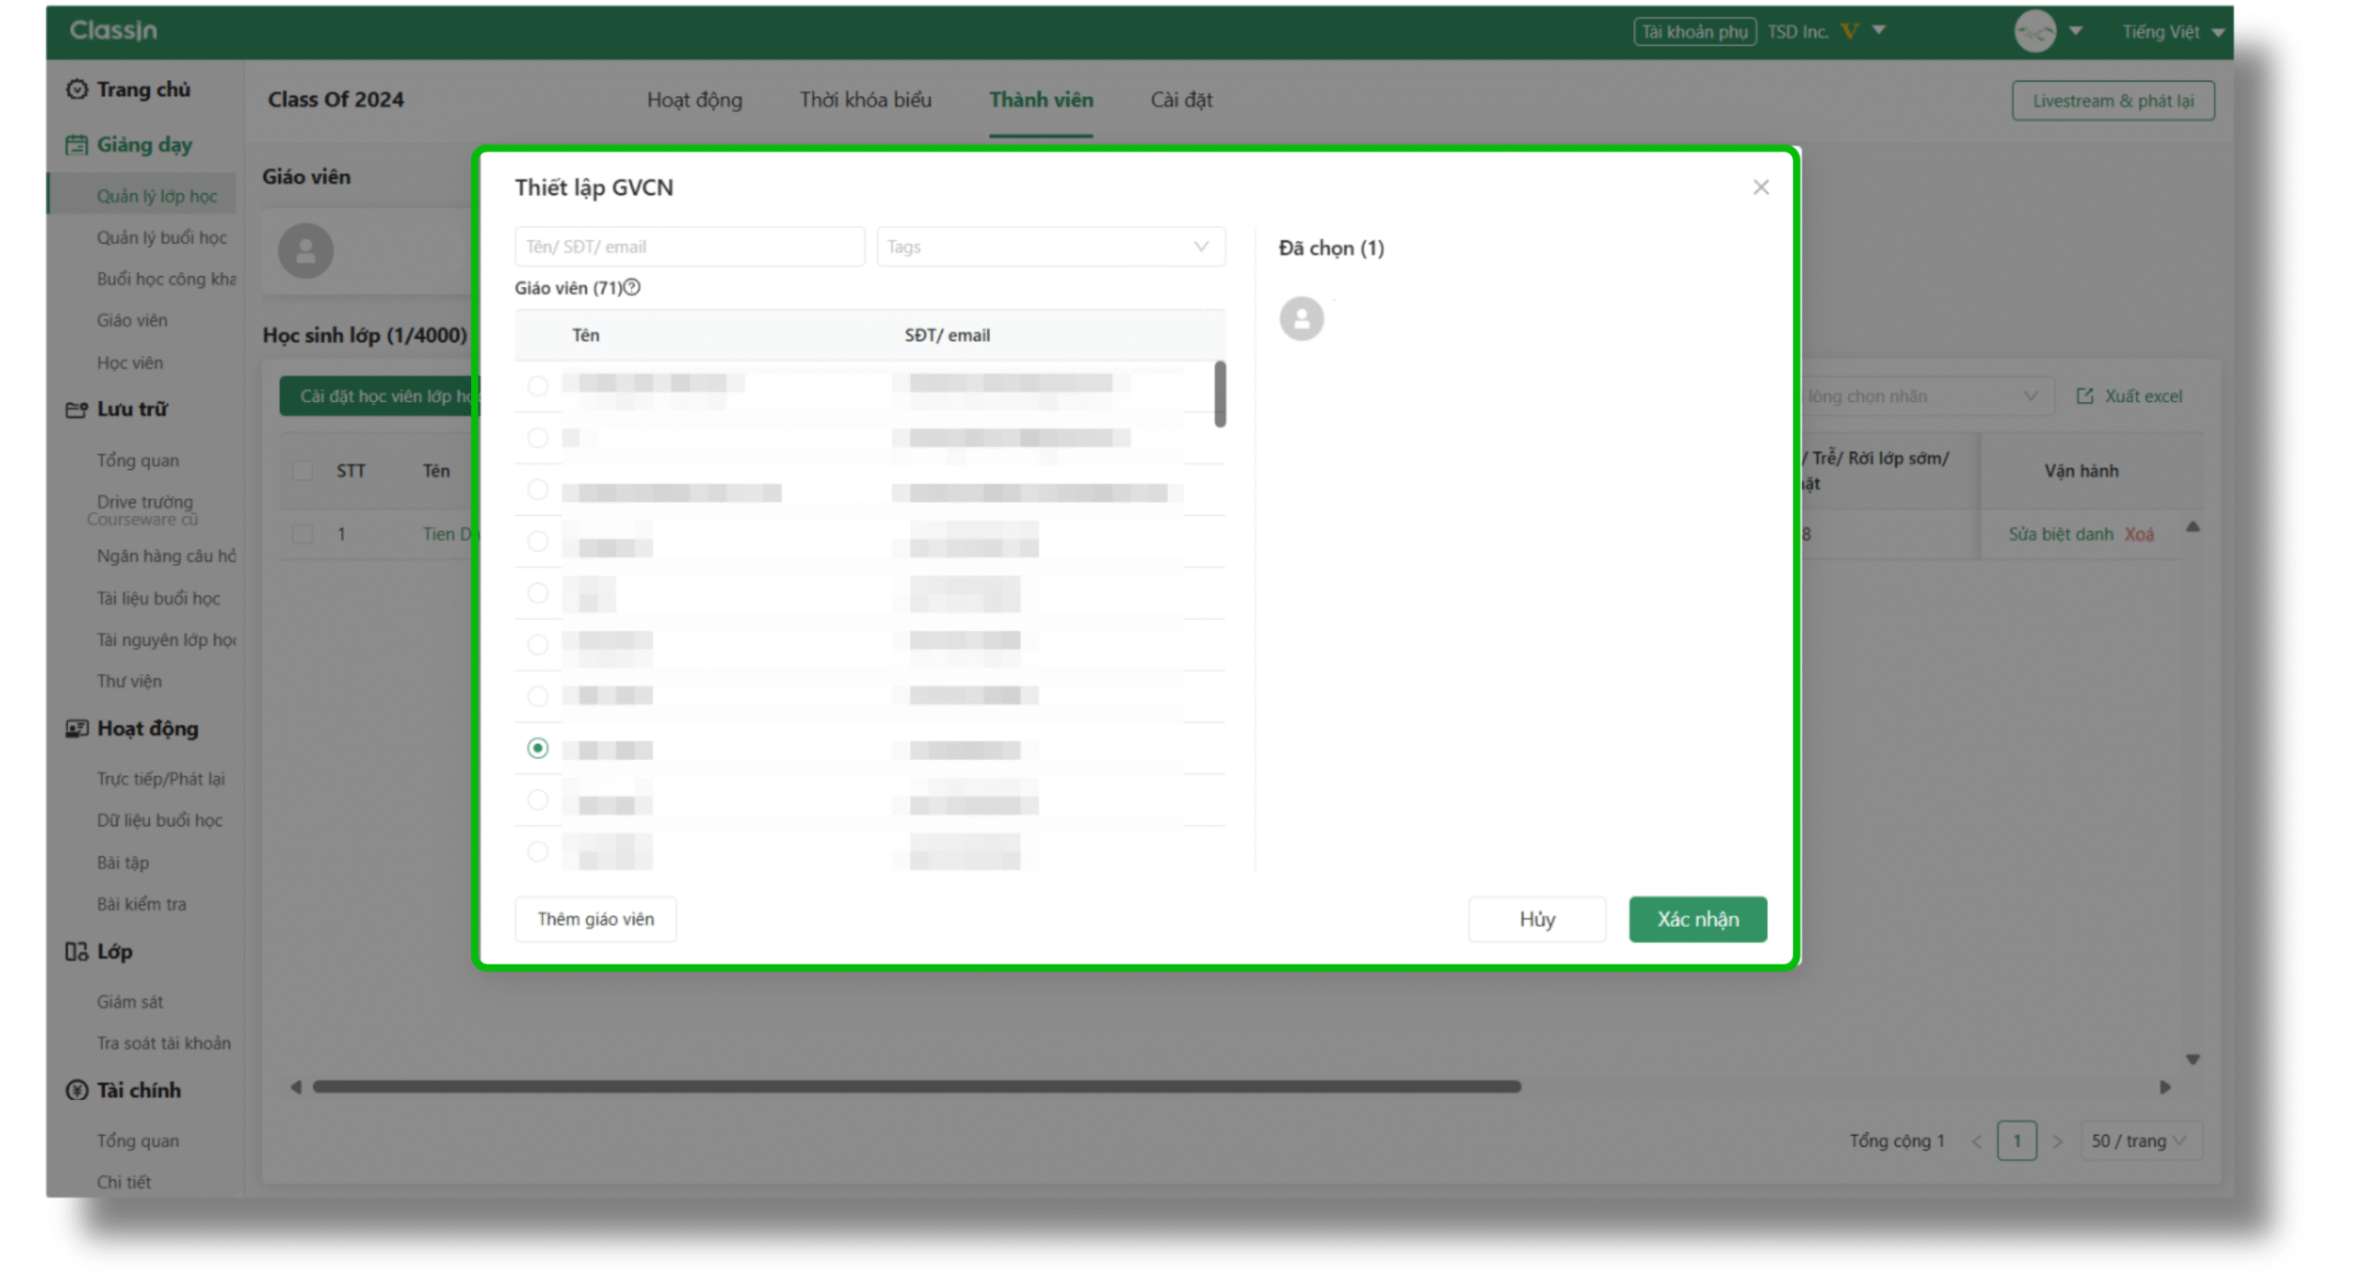Click the Tài chính currency icon
The height and width of the screenshot is (1283, 2355).
[76, 1090]
